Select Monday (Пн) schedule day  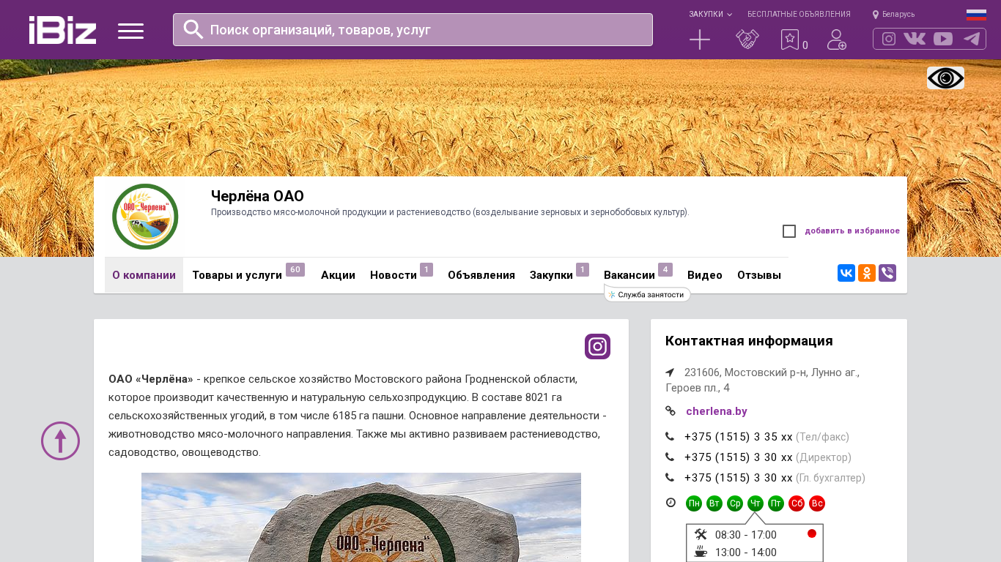pos(694,503)
